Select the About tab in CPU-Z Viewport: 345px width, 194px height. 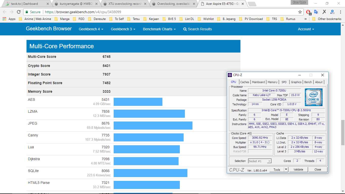pos(319,82)
